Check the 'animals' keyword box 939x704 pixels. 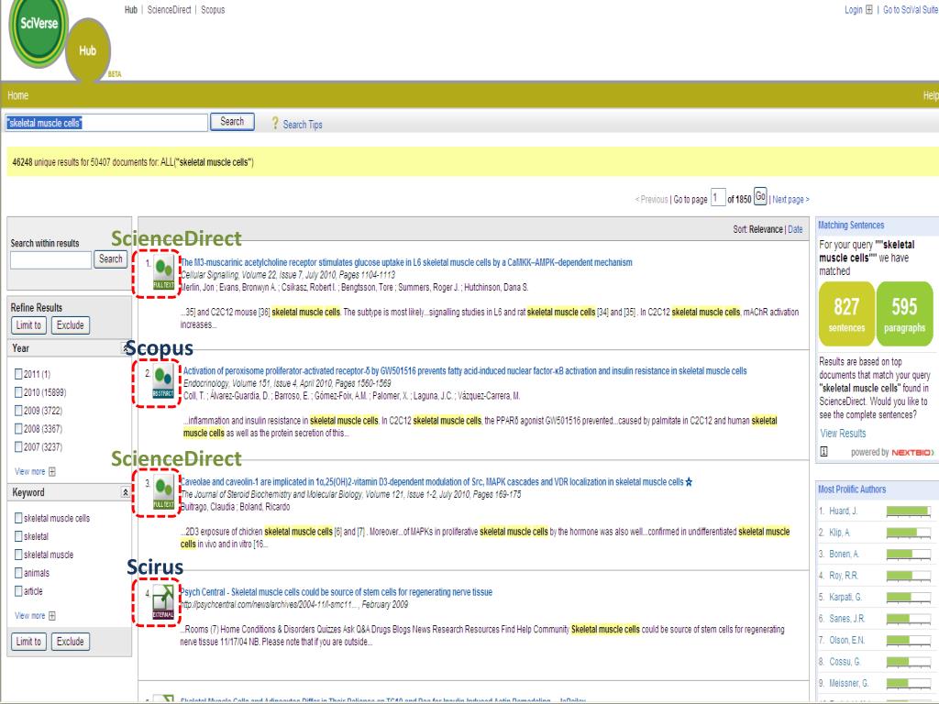click(18, 573)
